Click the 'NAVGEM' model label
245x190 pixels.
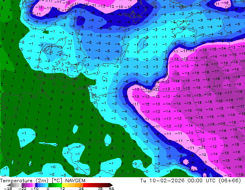(75, 181)
